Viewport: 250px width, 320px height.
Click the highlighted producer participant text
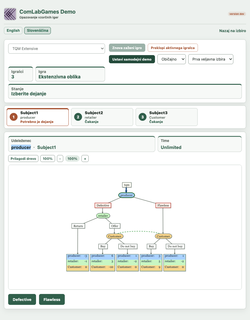[x=21, y=147]
